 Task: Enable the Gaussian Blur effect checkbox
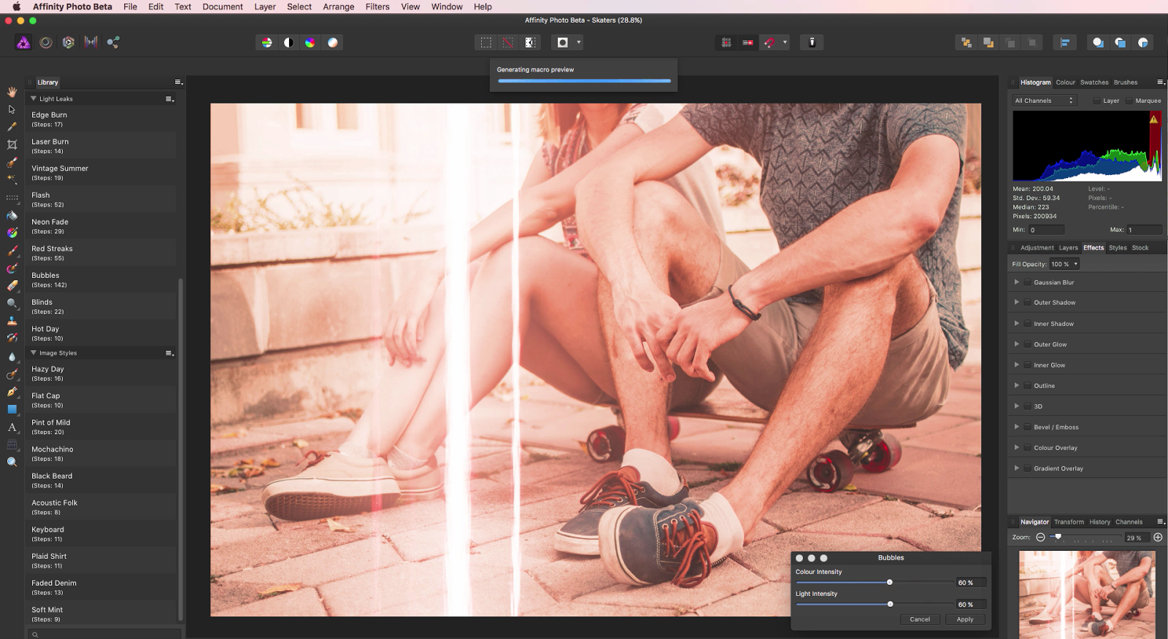(1027, 282)
